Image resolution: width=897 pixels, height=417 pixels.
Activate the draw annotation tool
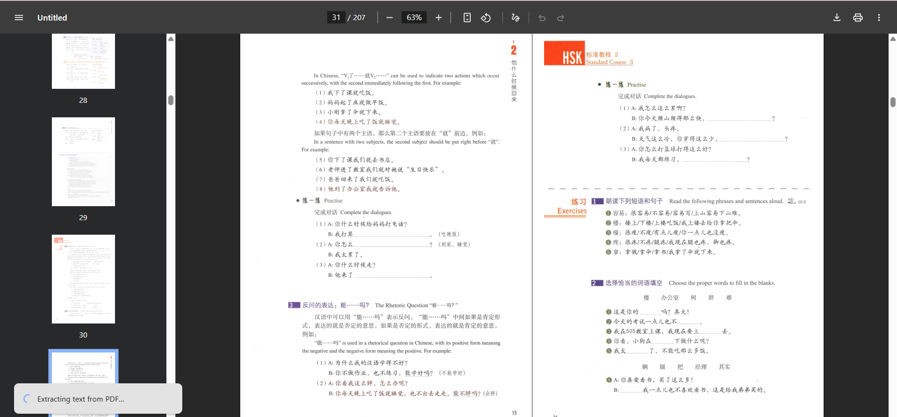tap(516, 18)
